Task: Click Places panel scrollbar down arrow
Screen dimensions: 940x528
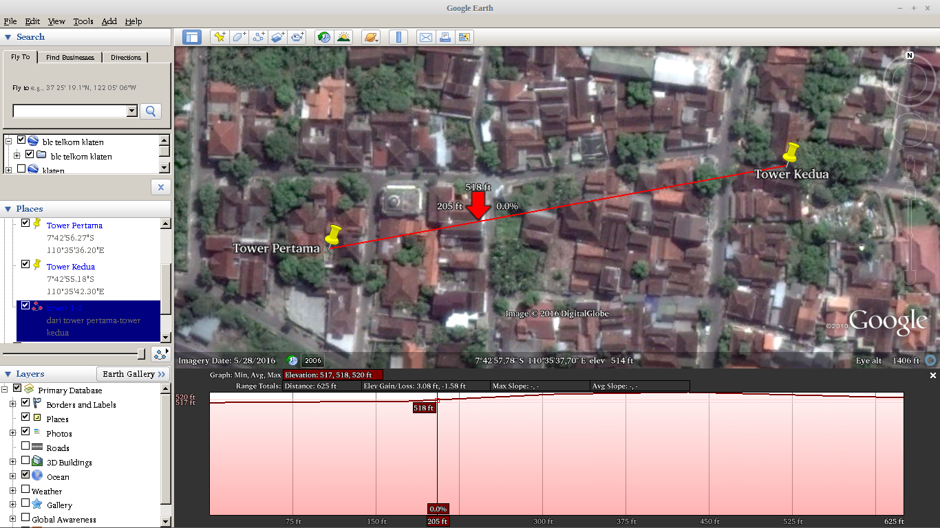Action: click(x=165, y=338)
